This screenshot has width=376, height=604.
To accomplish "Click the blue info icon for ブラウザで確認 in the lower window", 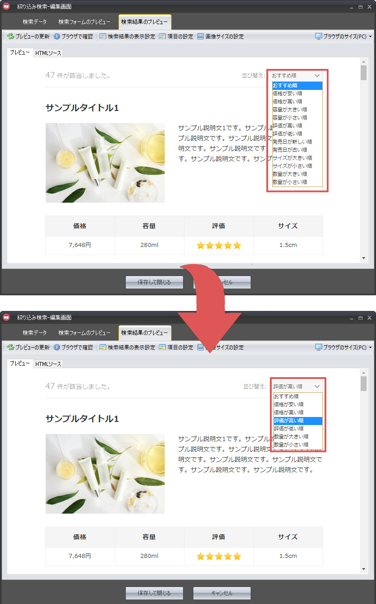I will tap(57, 347).
